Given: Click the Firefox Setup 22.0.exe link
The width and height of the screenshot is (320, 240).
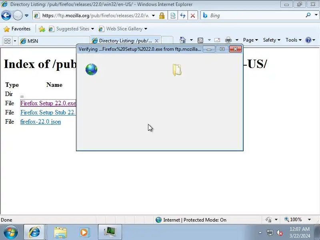Looking at the screenshot, I should pyautogui.click(x=48, y=103).
